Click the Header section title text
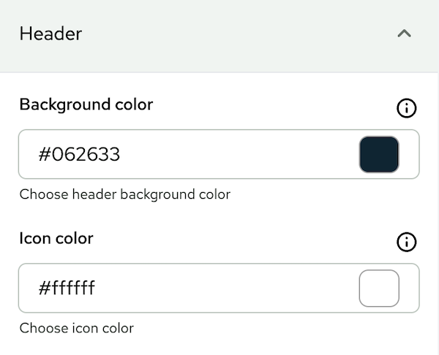 coord(50,34)
